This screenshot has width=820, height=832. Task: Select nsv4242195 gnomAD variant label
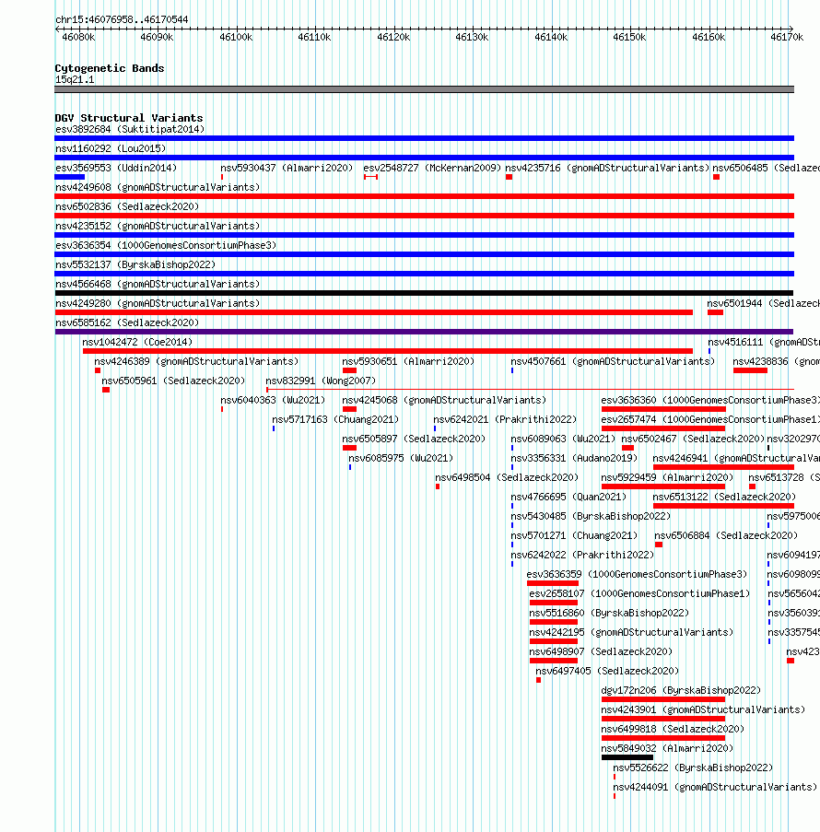click(632, 633)
